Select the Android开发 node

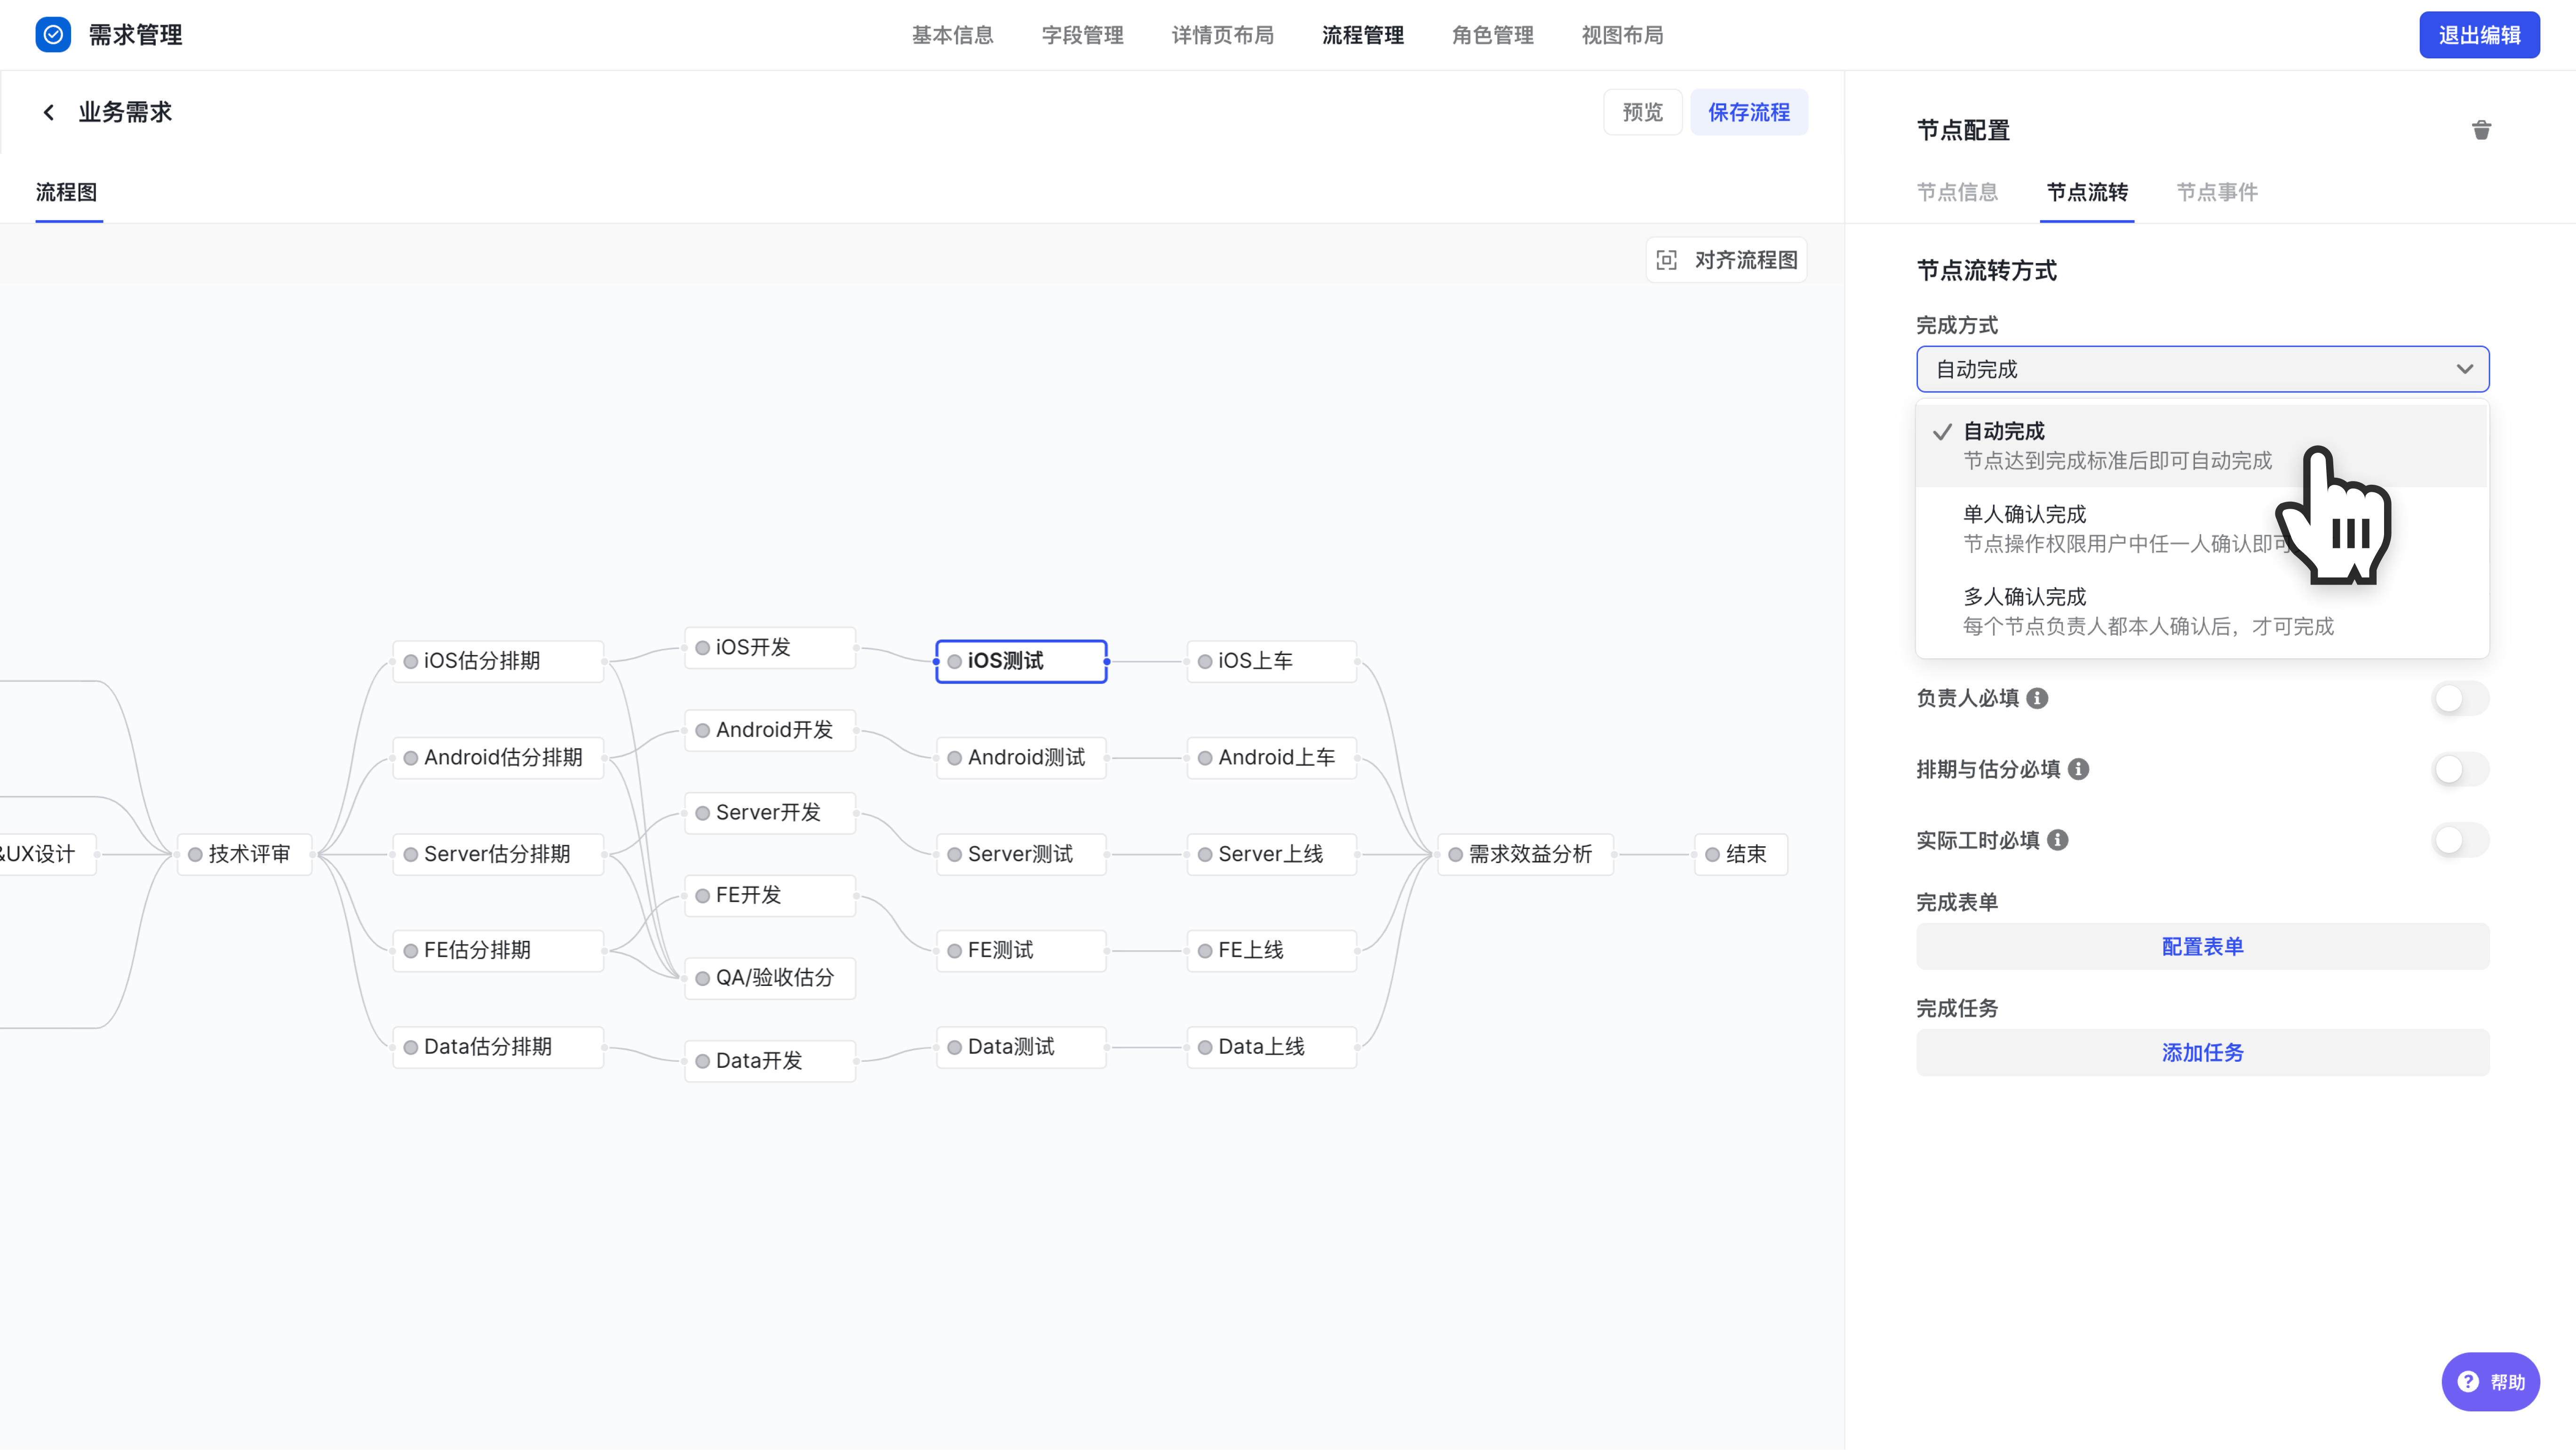coord(770,730)
